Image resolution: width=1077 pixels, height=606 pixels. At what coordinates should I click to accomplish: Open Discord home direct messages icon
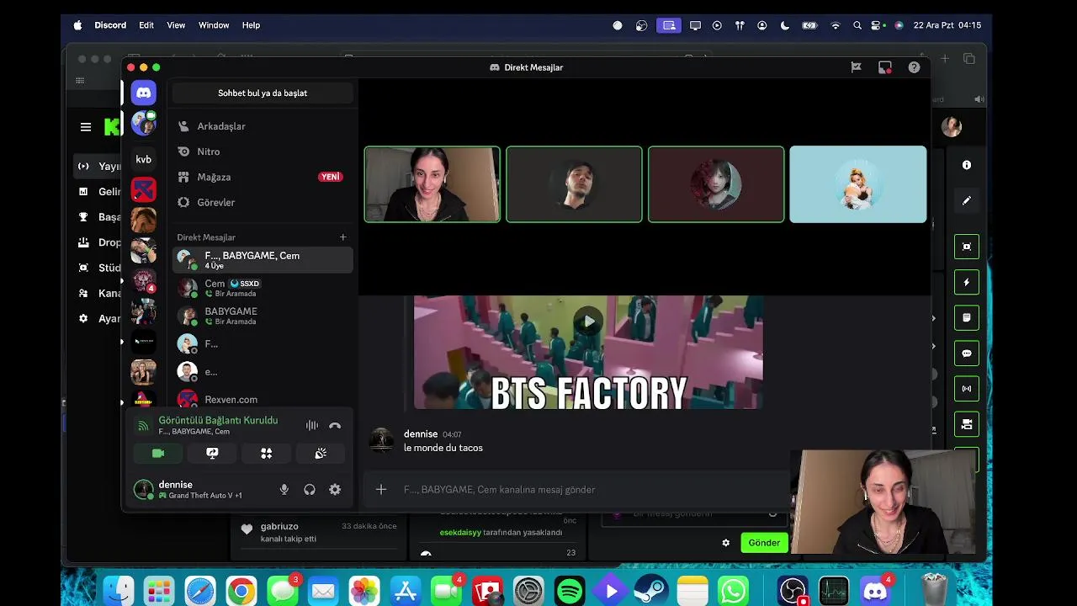[x=144, y=93]
